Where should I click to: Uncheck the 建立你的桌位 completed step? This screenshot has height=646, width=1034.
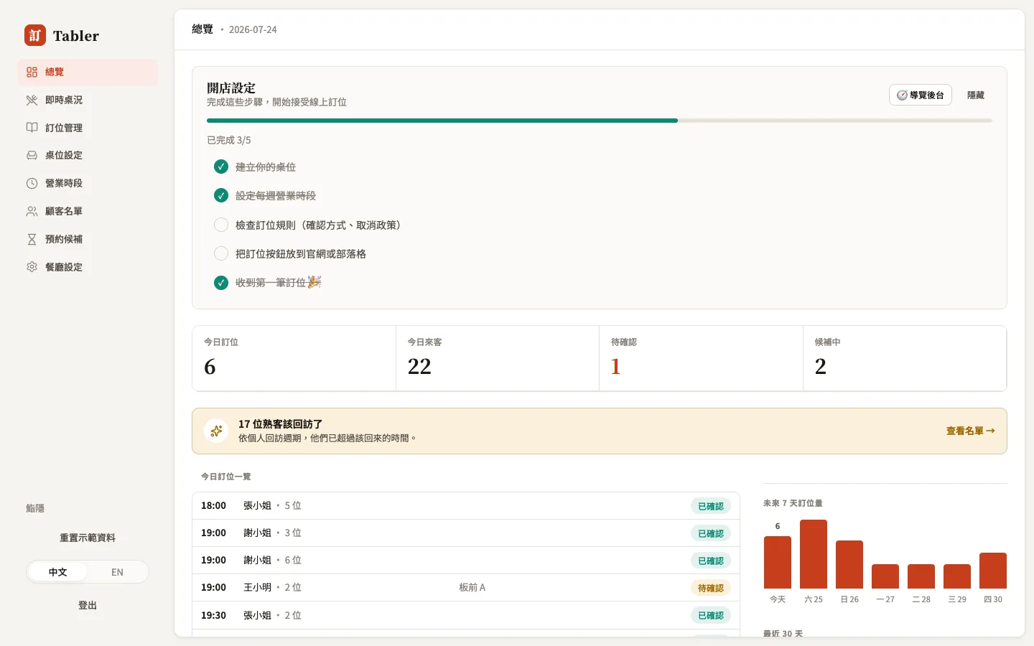point(221,167)
